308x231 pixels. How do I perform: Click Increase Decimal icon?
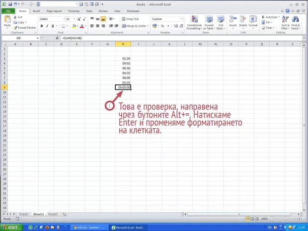coord(176,26)
